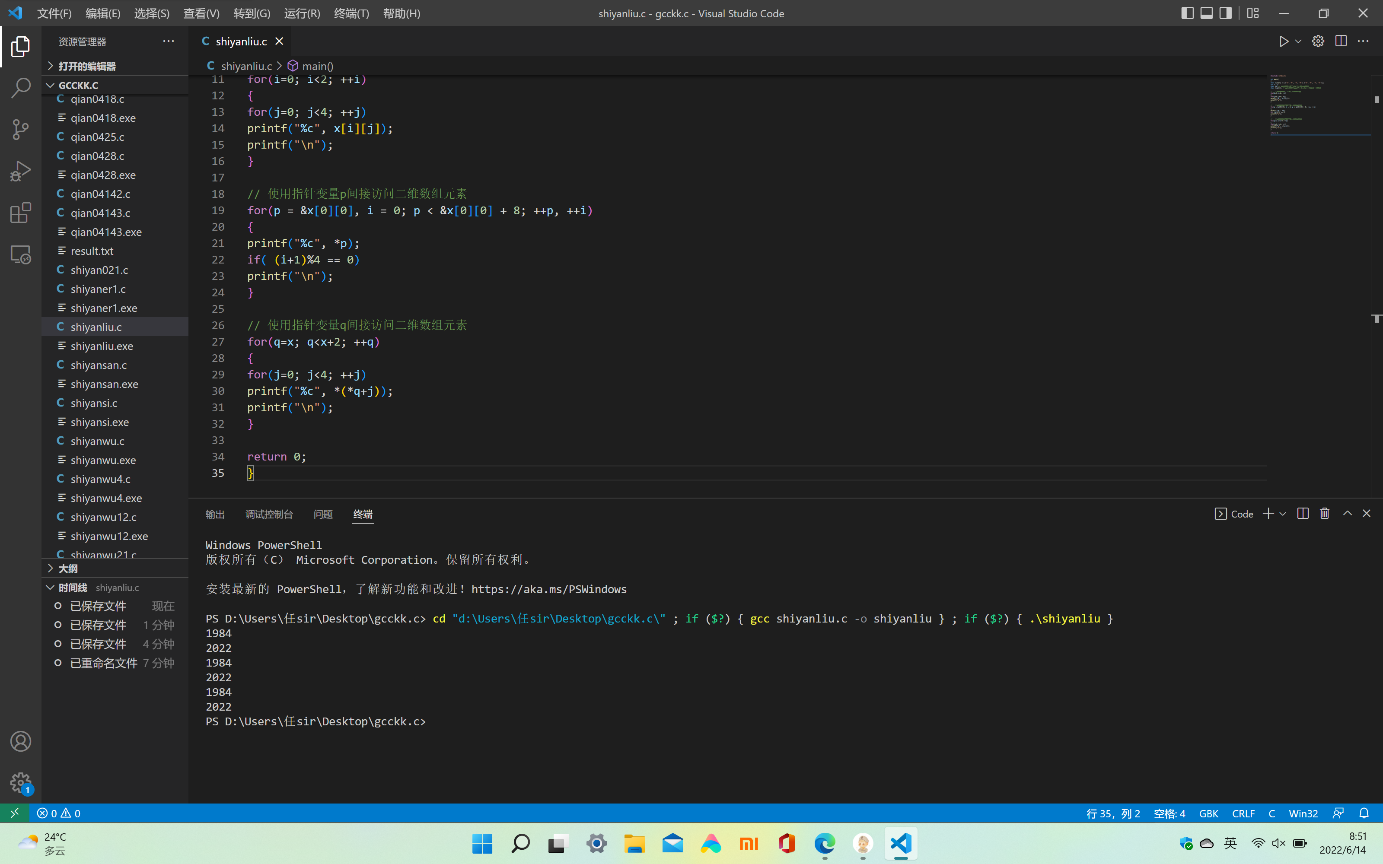This screenshot has width=1383, height=864.
Task: Split the editor to the right
Action: click(x=1341, y=42)
